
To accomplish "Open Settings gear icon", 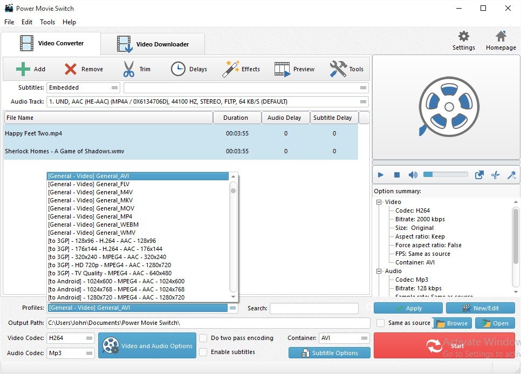I will (463, 37).
